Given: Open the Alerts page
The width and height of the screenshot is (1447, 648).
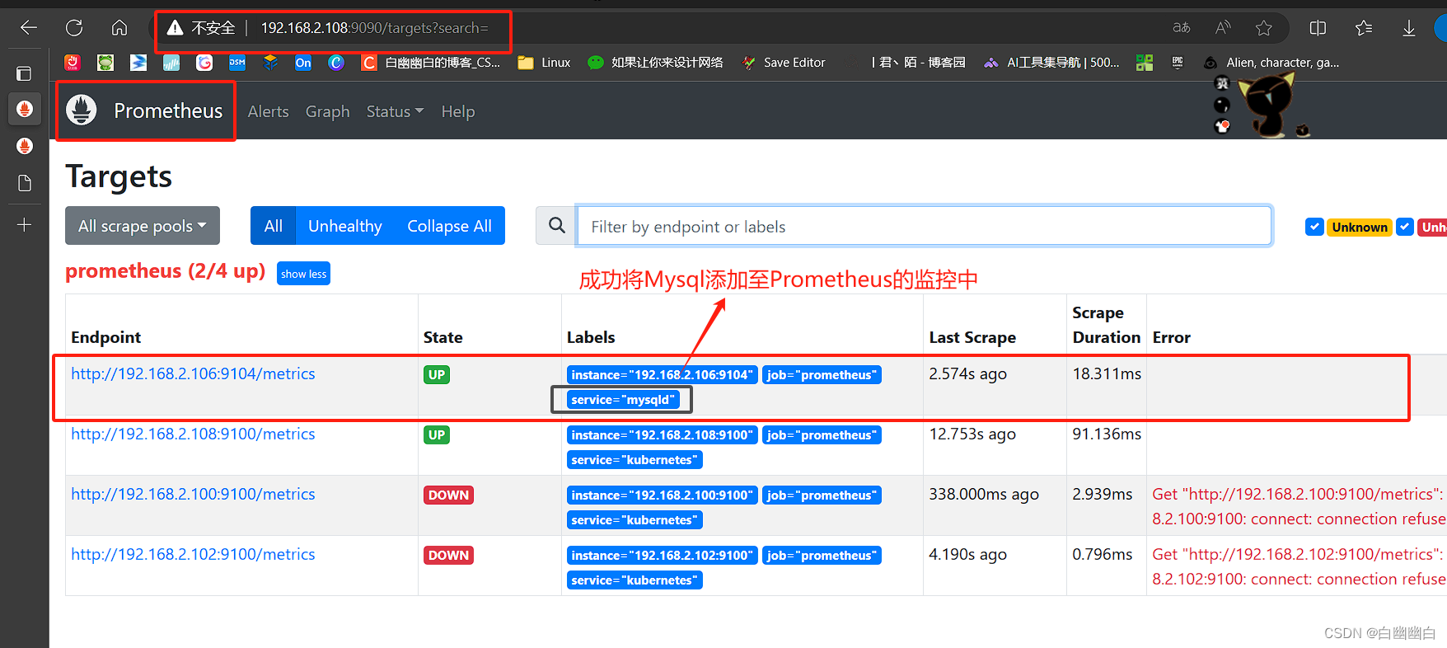Looking at the screenshot, I should pos(269,111).
